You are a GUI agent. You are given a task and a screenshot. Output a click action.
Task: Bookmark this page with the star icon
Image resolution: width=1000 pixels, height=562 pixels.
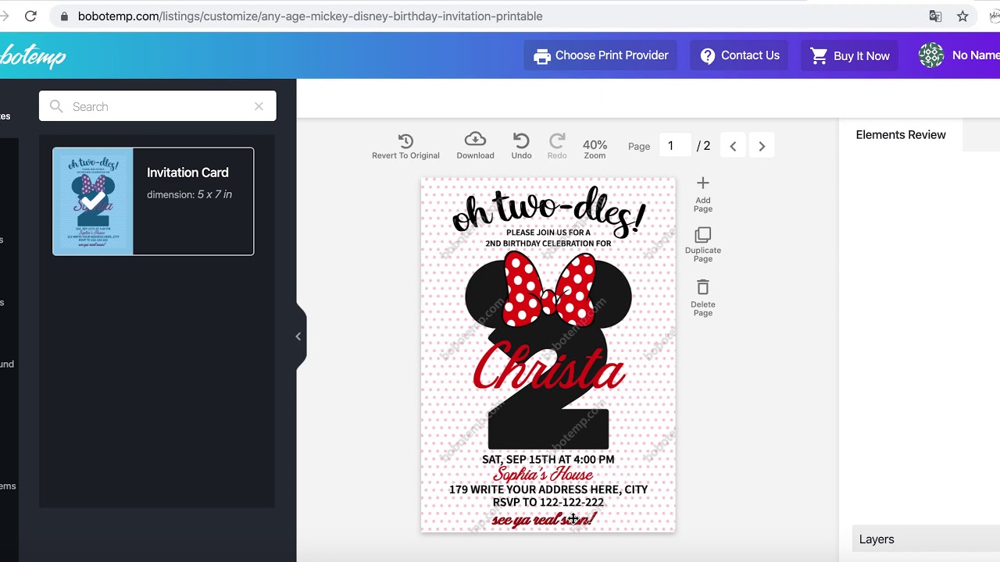(x=962, y=16)
